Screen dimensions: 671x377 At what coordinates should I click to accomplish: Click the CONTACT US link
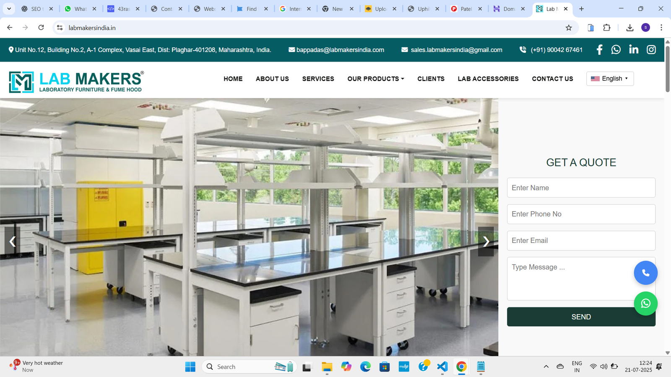tap(552, 79)
